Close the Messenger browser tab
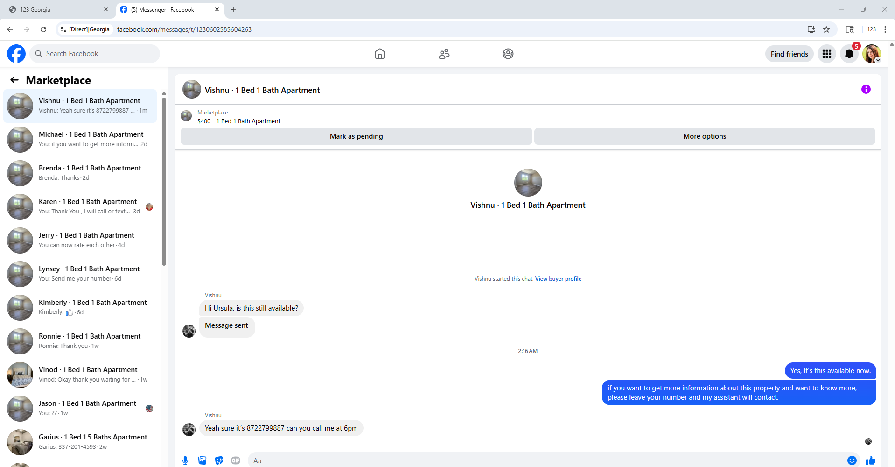This screenshot has height=467, width=895. 217,9
